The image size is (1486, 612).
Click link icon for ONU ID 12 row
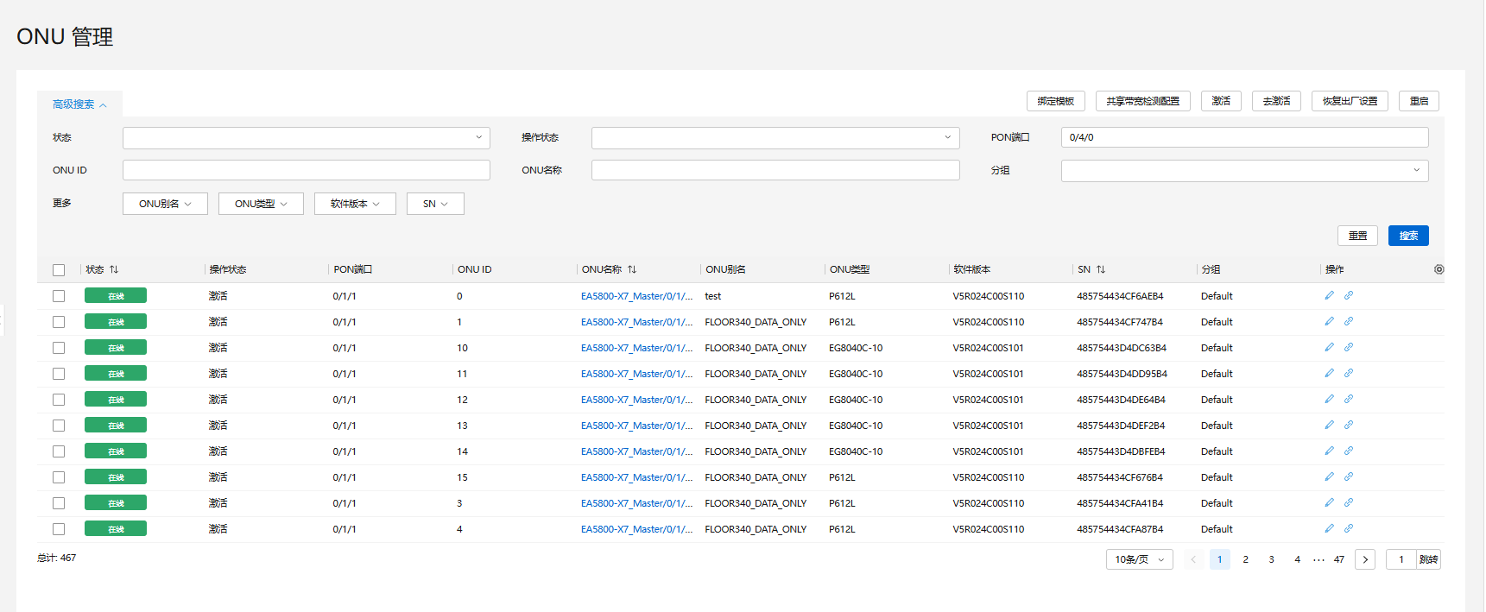pyautogui.click(x=1348, y=399)
